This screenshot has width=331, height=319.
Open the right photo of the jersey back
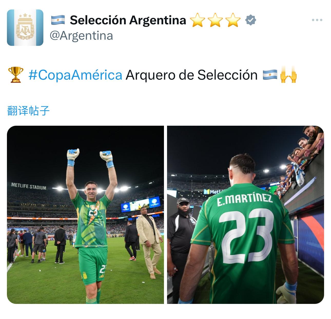[x=246, y=215]
